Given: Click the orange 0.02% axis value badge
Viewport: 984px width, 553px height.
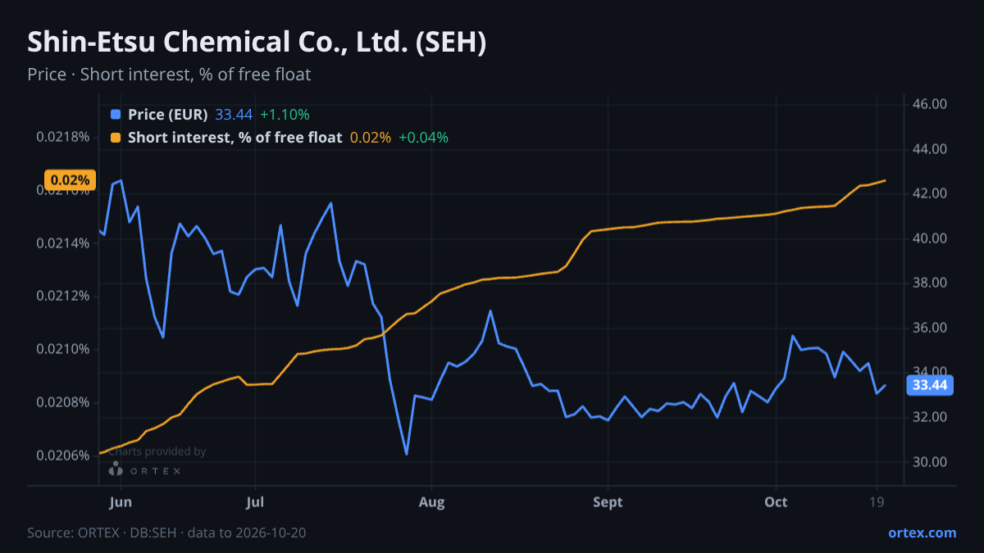Looking at the screenshot, I should coord(69,179).
